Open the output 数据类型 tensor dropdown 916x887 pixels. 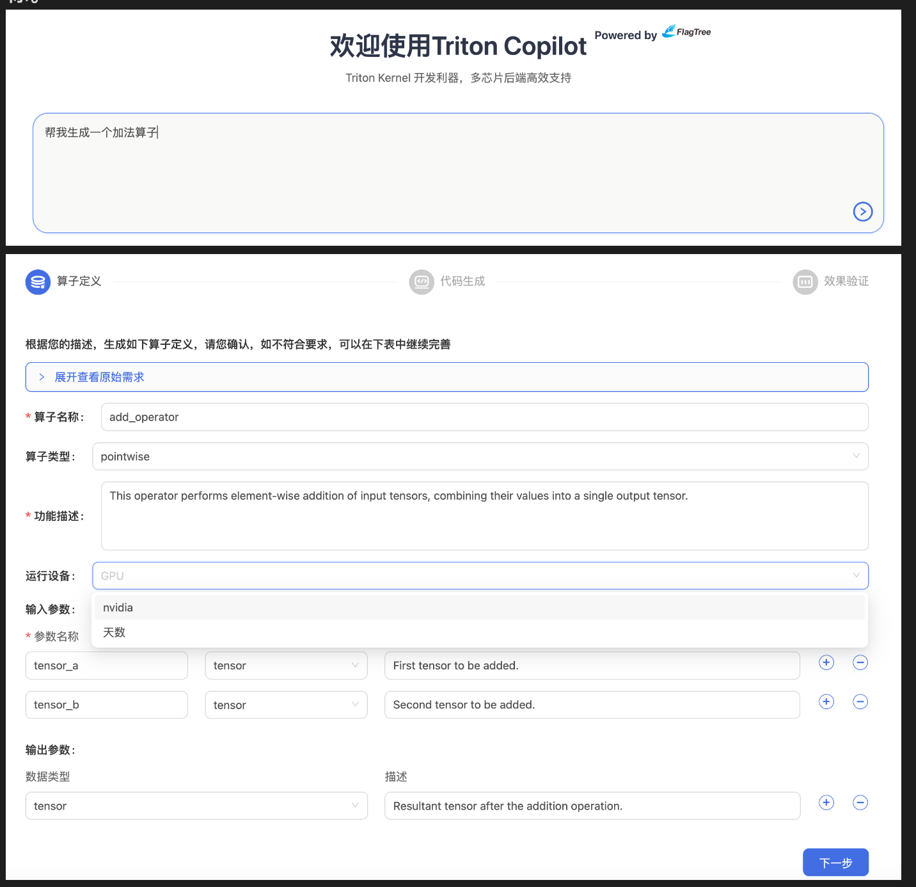point(196,806)
